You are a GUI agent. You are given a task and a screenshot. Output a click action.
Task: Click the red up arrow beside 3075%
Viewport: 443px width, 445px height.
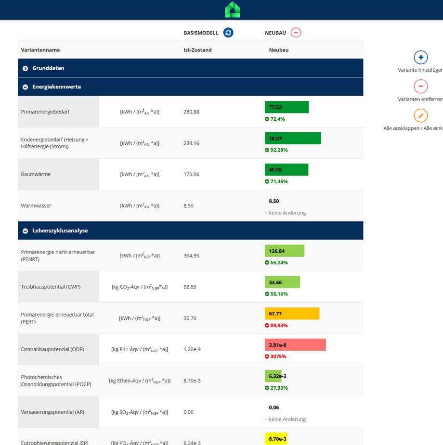click(267, 356)
